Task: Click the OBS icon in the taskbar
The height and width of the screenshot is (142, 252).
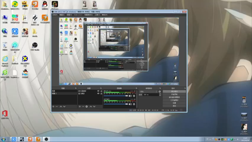Action: pos(46,139)
